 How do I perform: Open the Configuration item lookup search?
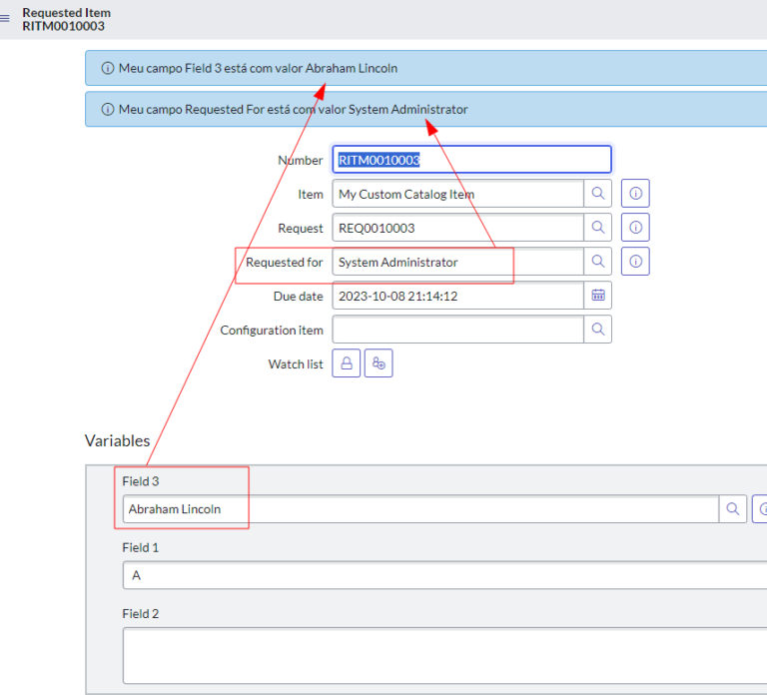click(597, 330)
